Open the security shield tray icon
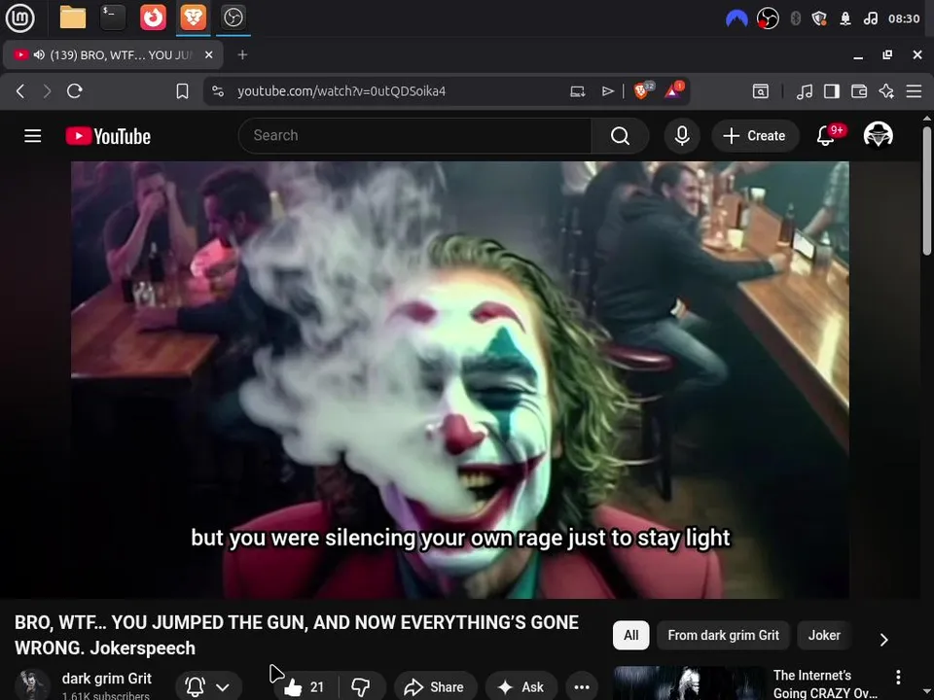The image size is (934, 700). (x=819, y=19)
